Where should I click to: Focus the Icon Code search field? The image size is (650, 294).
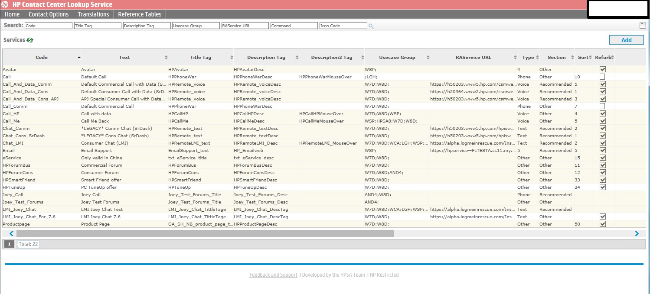(343, 26)
